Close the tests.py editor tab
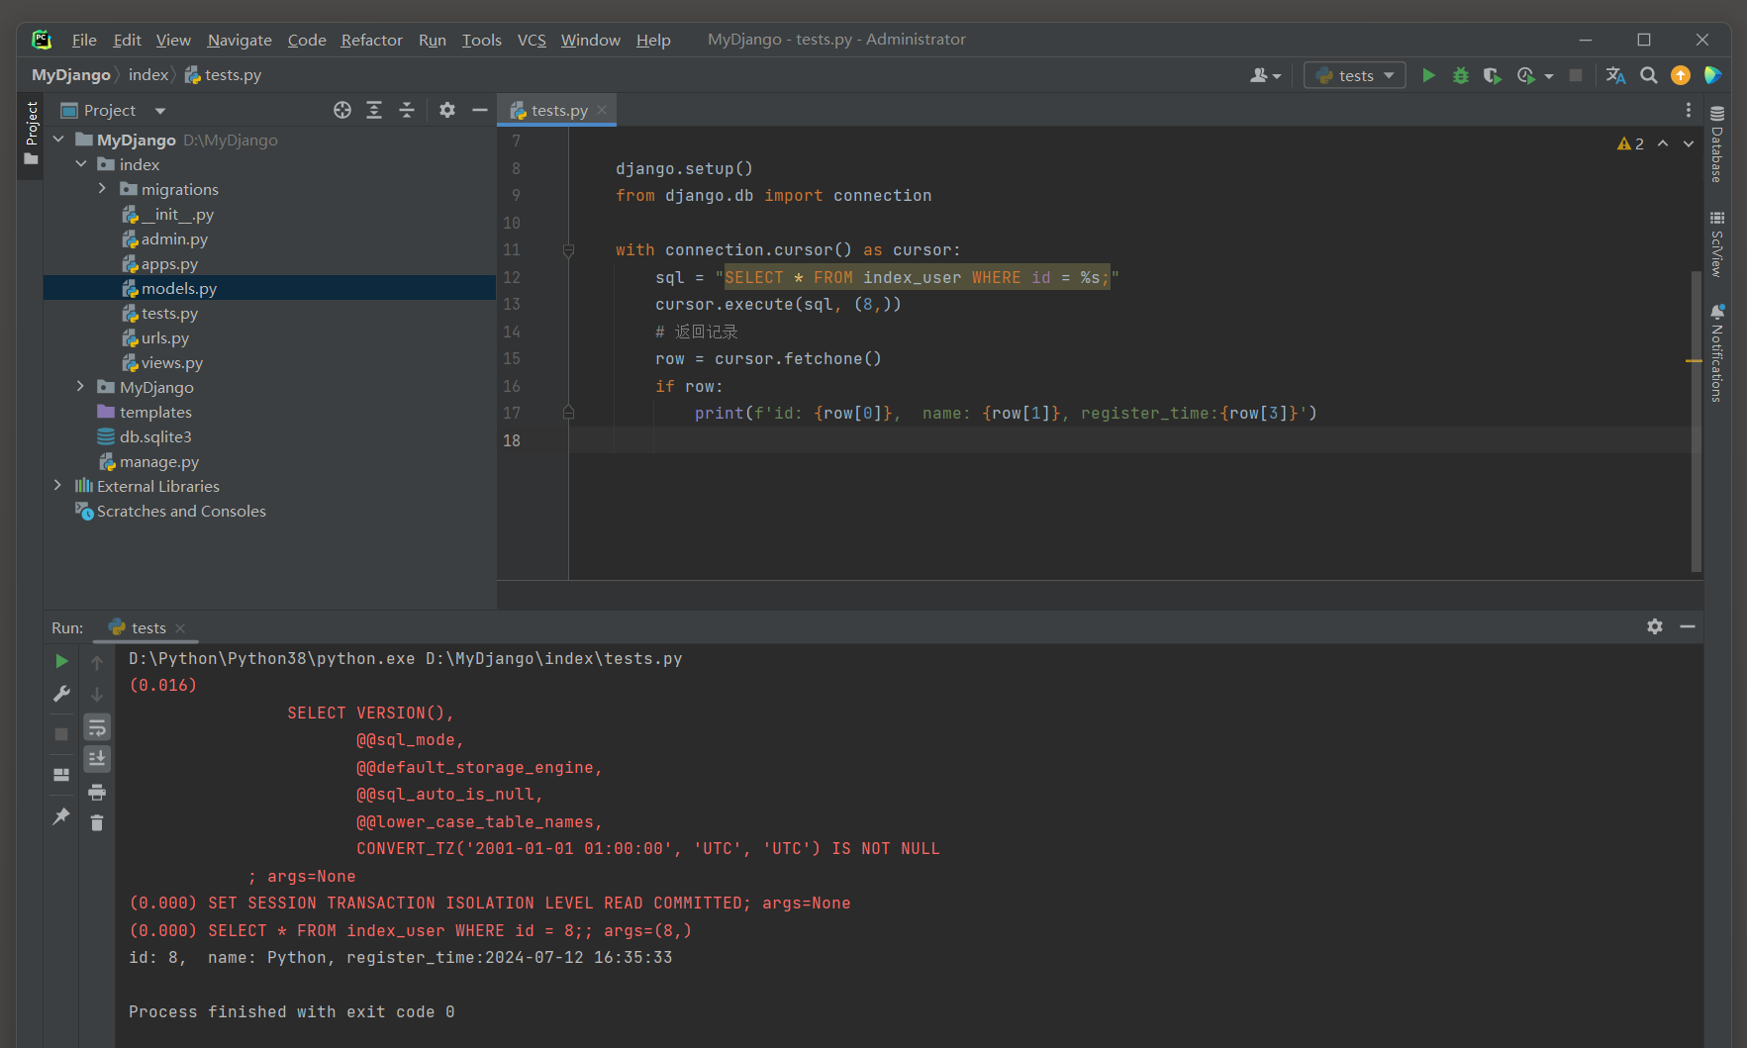The height and width of the screenshot is (1048, 1747). pyautogui.click(x=602, y=110)
